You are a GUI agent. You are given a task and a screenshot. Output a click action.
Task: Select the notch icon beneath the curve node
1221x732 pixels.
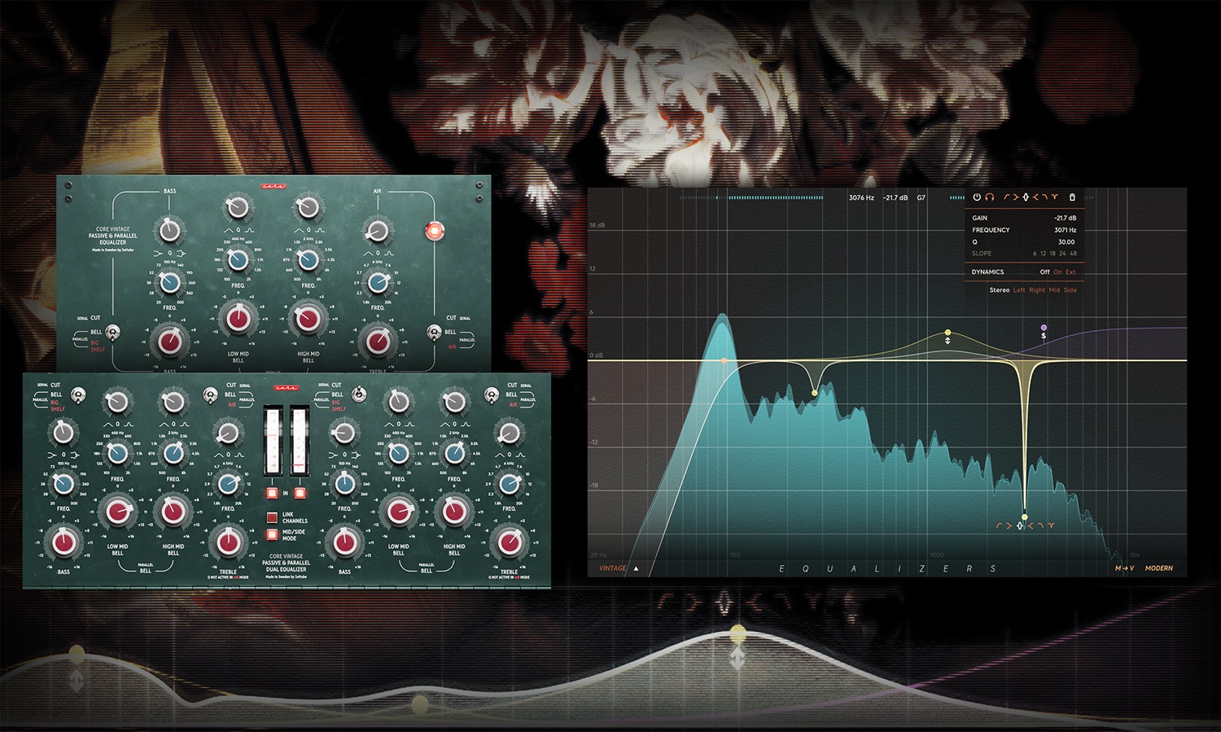pos(1019,525)
